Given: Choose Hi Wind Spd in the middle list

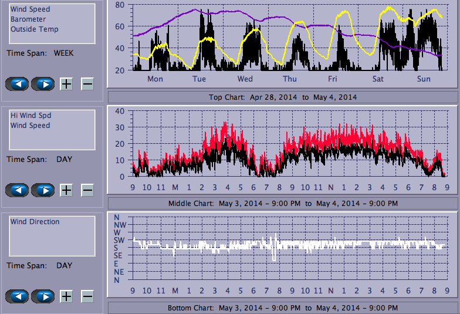Looking at the screenshot, I should click(x=30, y=116).
